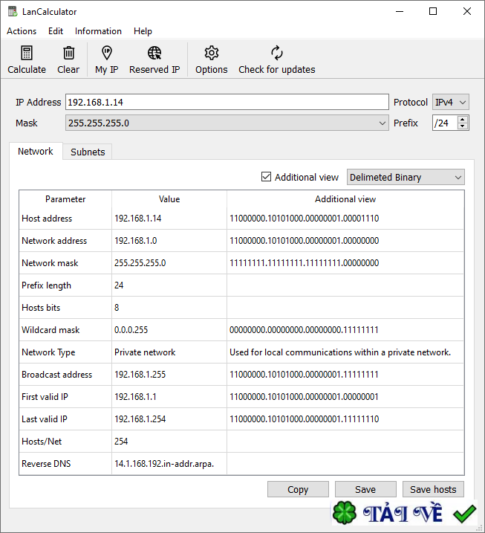
Task: Expand the Protocol IPv4 dropdown
Action: tap(451, 102)
